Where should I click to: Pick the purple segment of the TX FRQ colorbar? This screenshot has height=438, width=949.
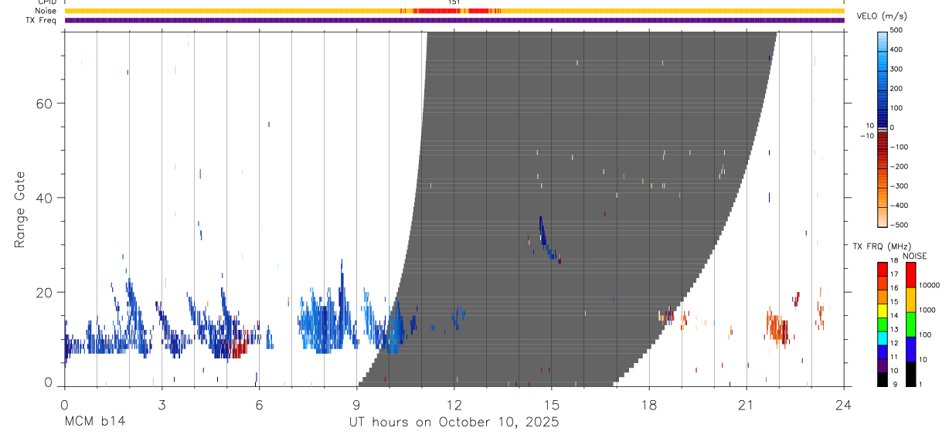tap(882, 365)
